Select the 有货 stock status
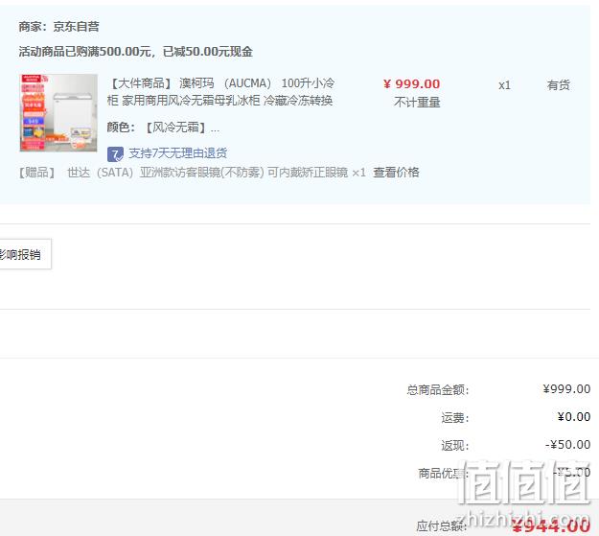599x536 pixels. (559, 85)
